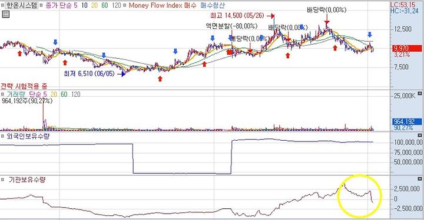Toggle the small square before 한온시스템
The height and width of the screenshot is (220, 424).
pos(3,5)
